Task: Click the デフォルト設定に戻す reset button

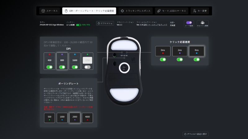Action: click(196, 134)
